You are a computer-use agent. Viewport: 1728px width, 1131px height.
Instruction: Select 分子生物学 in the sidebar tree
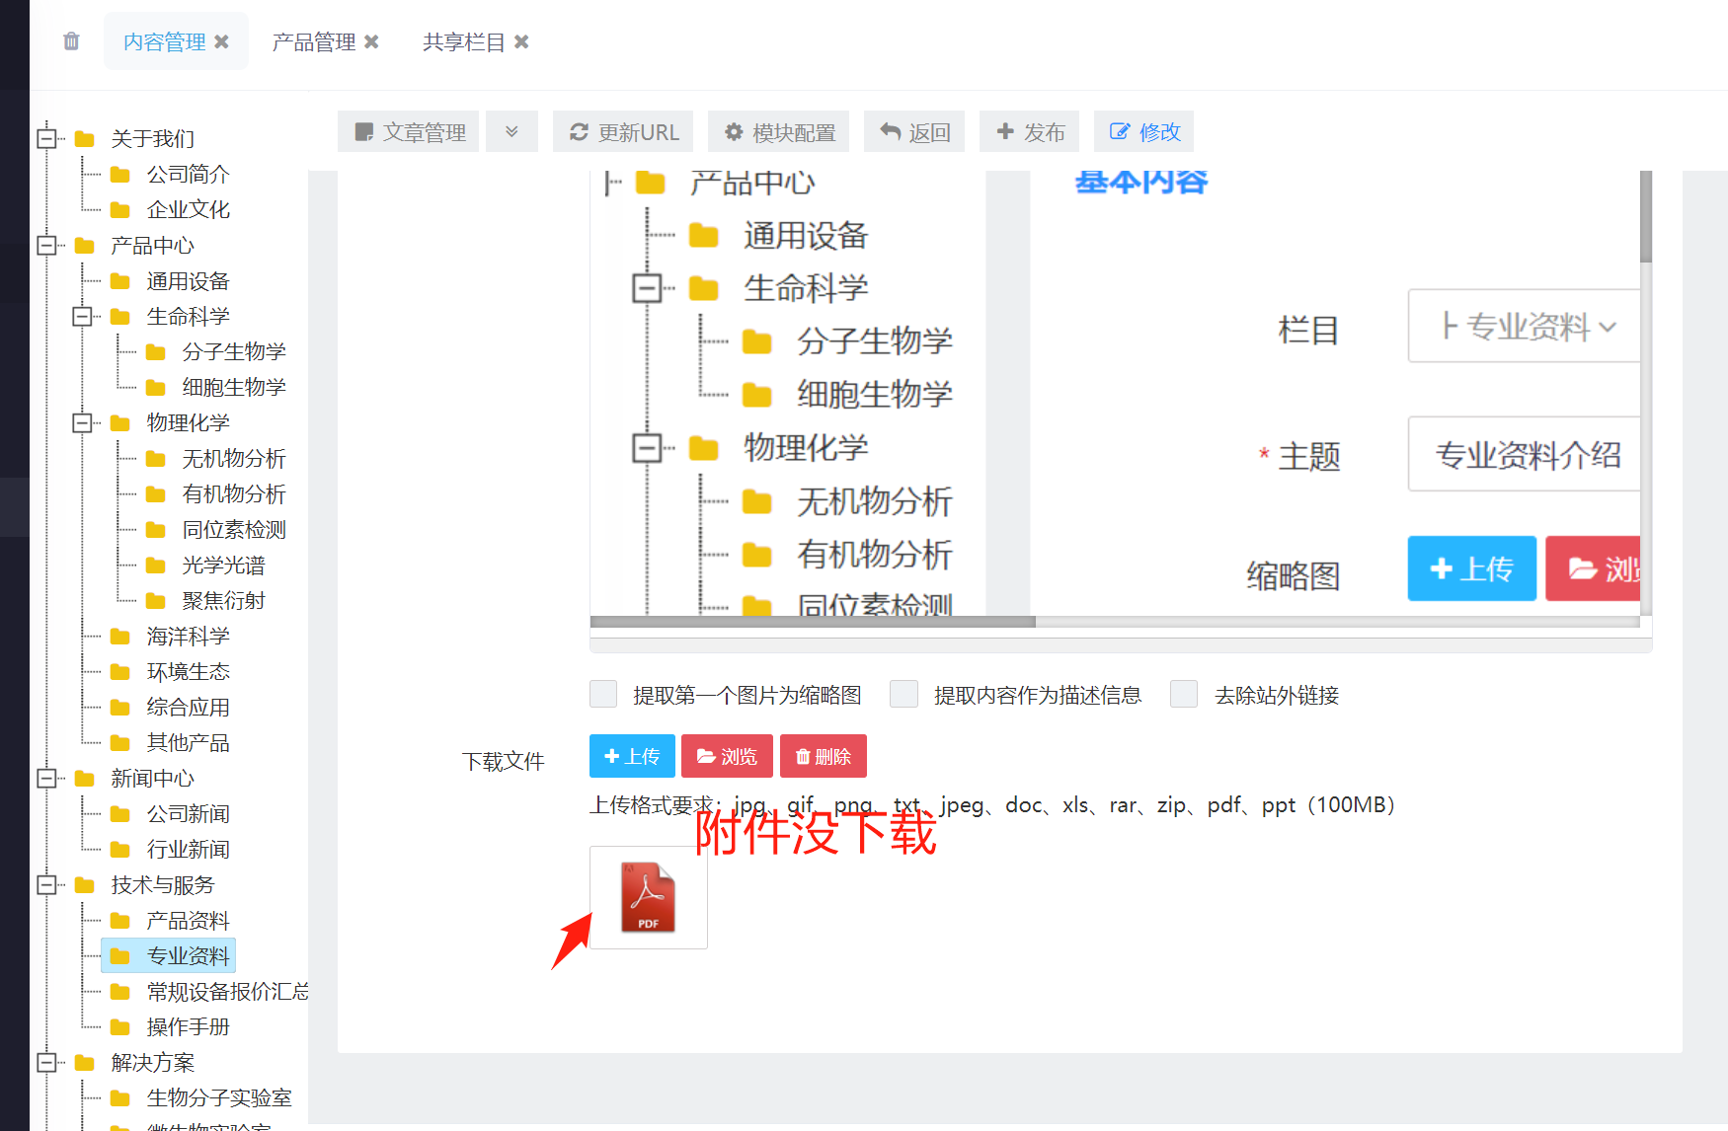(x=234, y=351)
